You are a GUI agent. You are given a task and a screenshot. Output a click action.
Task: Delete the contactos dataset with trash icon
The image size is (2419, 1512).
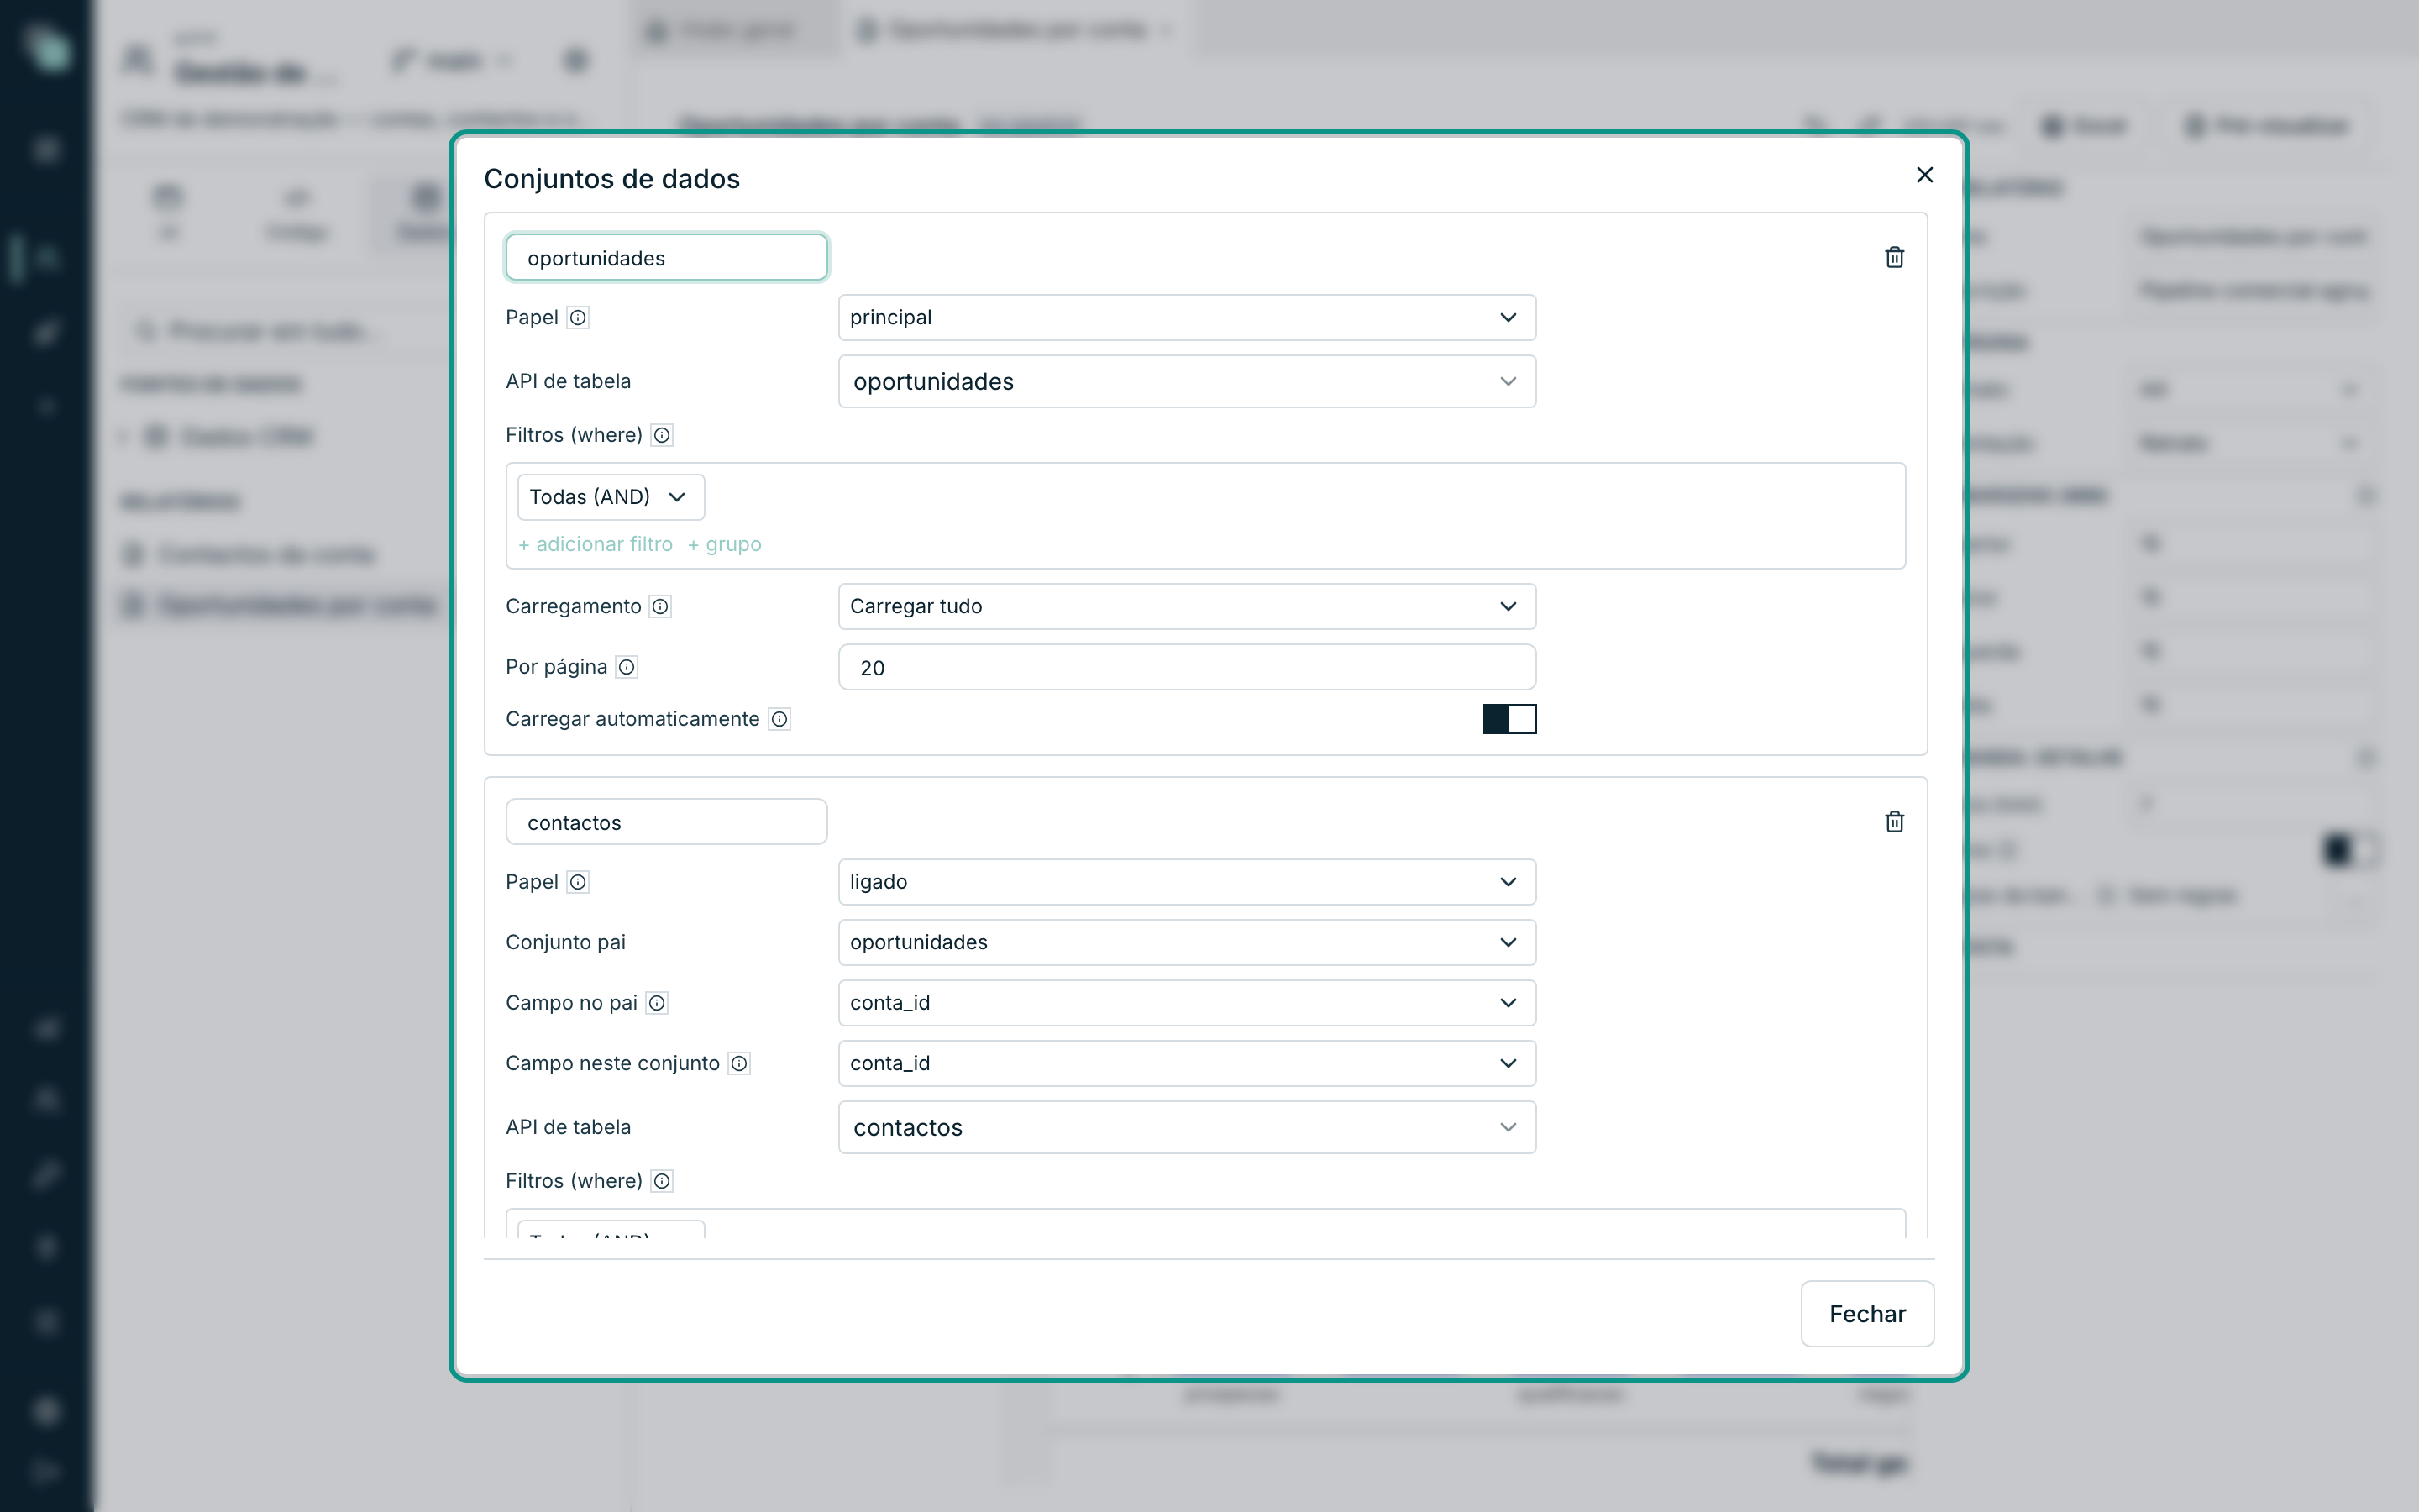(x=1894, y=822)
